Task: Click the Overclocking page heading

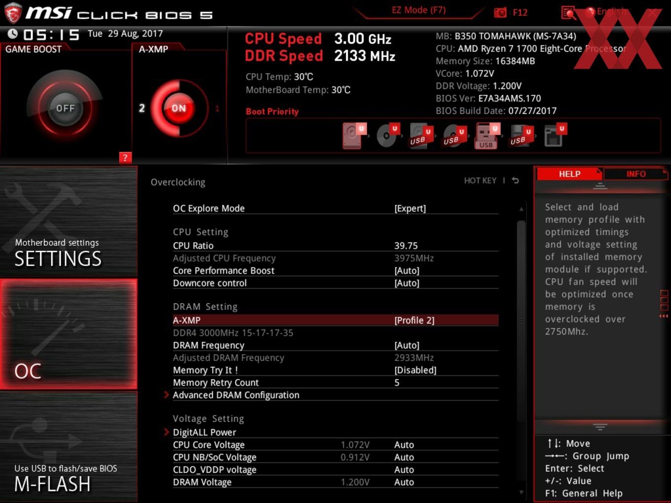Action: [x=178, y=182]
